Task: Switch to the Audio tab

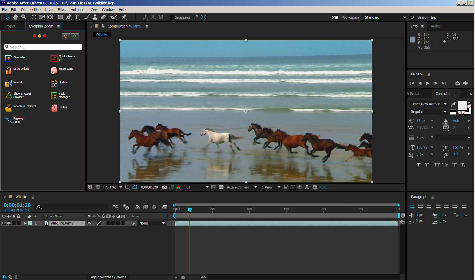Action: (435, 26)
